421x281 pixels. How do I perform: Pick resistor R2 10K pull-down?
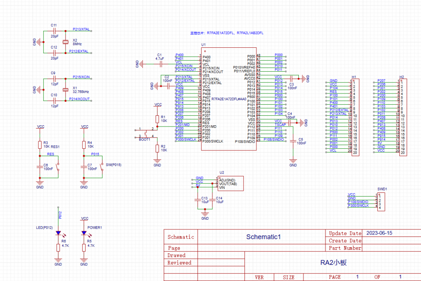[157, 148]
